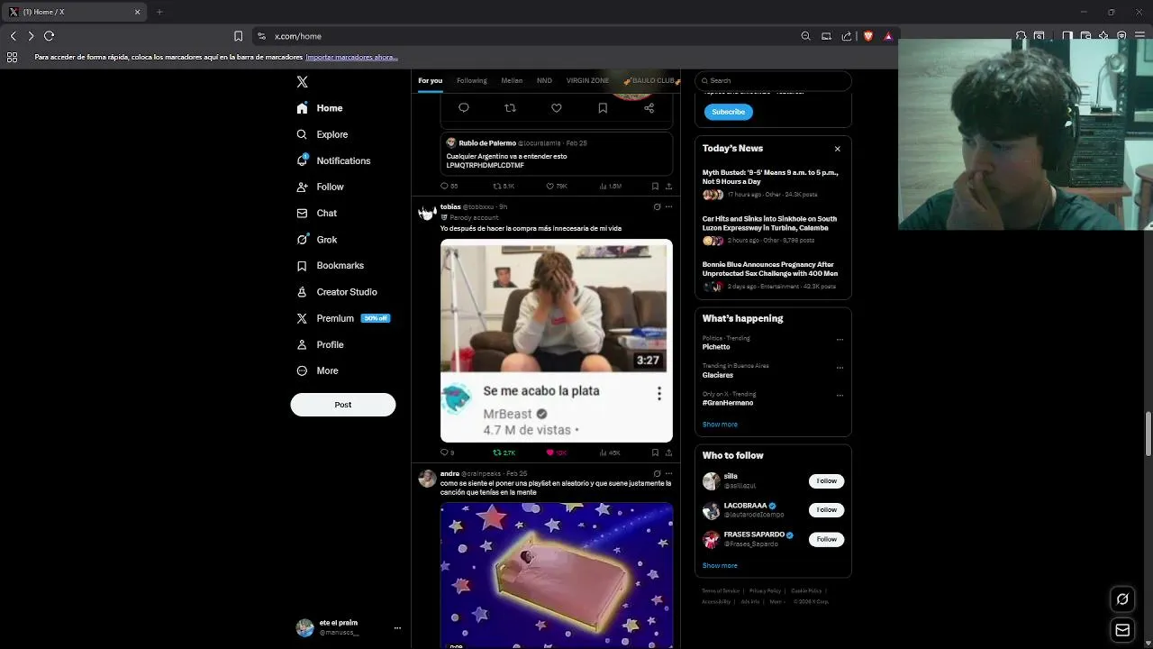Open Profile from the sidebar
1153x649 pixels.
click(x=320, y=344)
